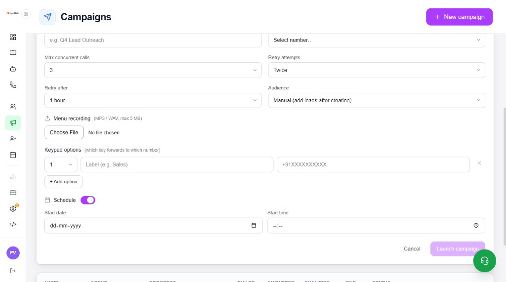Screen dimensions: 506x282
Task: Open the user check leads icon
Action: tap(13, 139)
